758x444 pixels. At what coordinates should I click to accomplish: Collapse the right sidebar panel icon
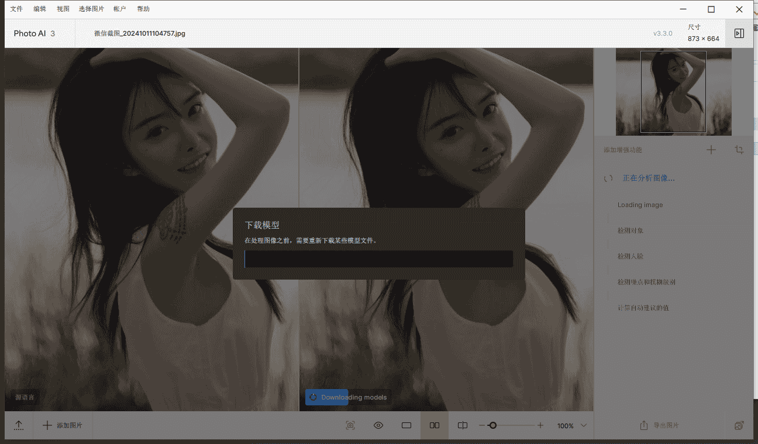(739, 33)
